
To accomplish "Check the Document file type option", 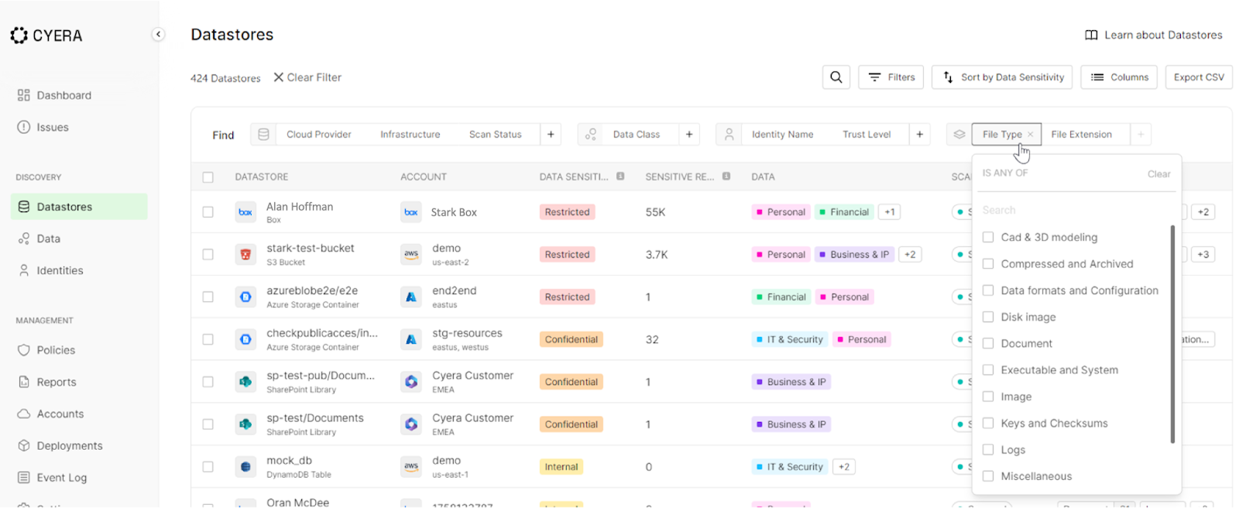I will pyautogui.click(x=988, y=343).
